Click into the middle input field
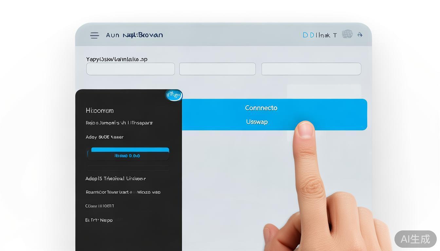This screenshot has height=251, width=440. click(217, 69)
